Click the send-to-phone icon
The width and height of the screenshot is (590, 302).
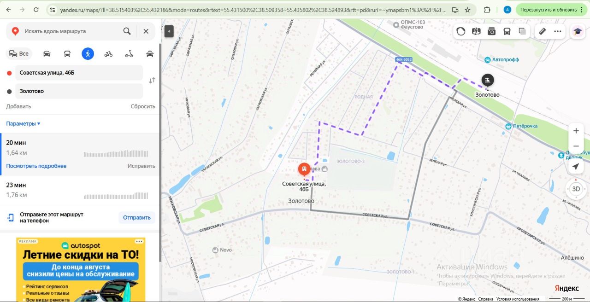click(x=11, y=218)
